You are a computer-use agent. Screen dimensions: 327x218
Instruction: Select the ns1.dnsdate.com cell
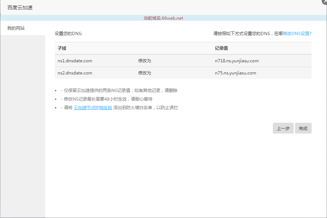75,61
